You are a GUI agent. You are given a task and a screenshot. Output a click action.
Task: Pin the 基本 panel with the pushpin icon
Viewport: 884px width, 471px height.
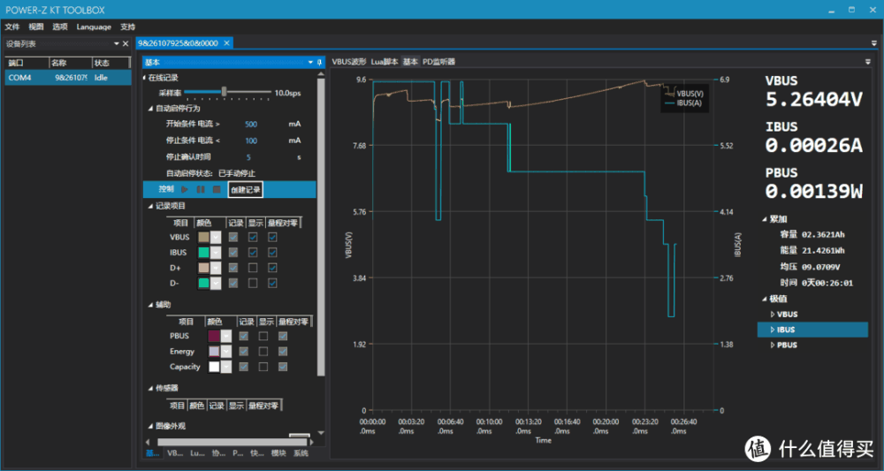coord(319,63)
